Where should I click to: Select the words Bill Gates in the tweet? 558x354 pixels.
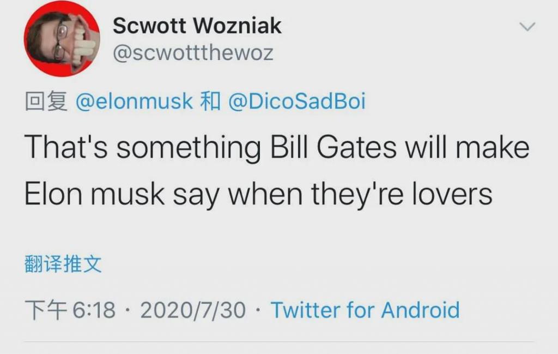333,147
